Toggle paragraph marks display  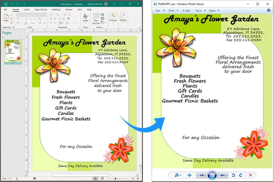[69, 19]
